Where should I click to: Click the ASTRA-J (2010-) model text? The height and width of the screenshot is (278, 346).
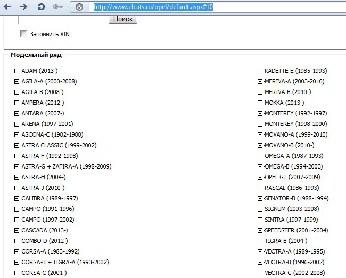pyautogui.click(x=43, y=188)
